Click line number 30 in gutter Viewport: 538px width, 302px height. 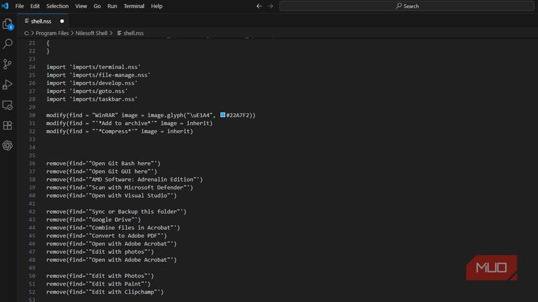tap(32, 115)
